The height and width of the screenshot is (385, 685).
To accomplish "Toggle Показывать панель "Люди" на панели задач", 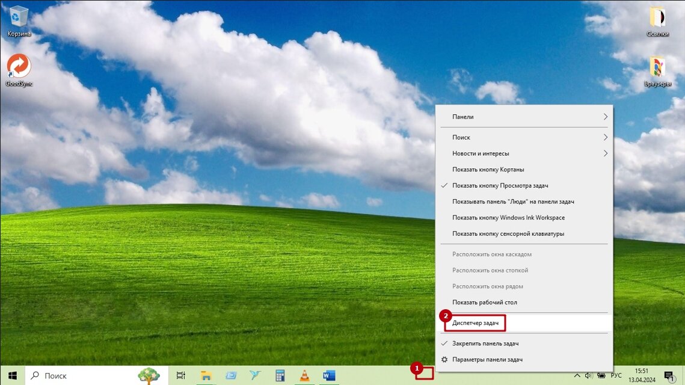I will point(524,202).
